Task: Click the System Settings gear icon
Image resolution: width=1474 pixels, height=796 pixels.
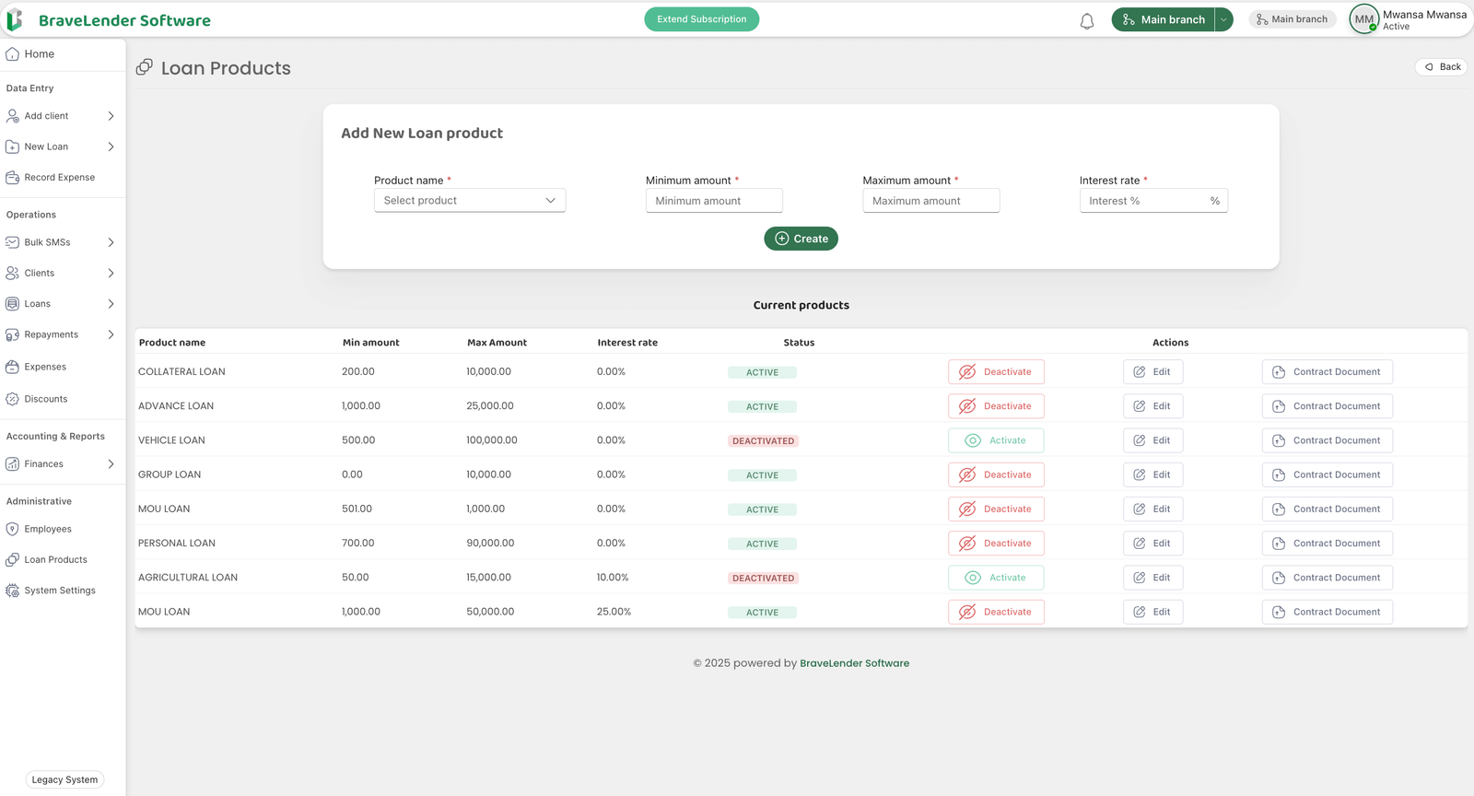Action: pyautogui.click(x=13, y=591)
